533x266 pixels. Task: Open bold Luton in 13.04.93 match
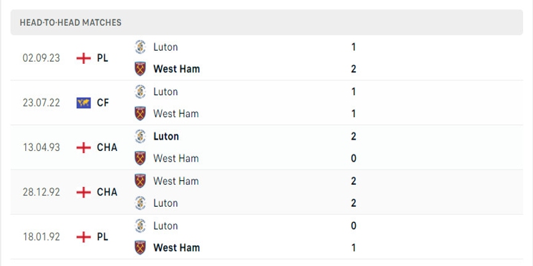click(x=166, y=136)
